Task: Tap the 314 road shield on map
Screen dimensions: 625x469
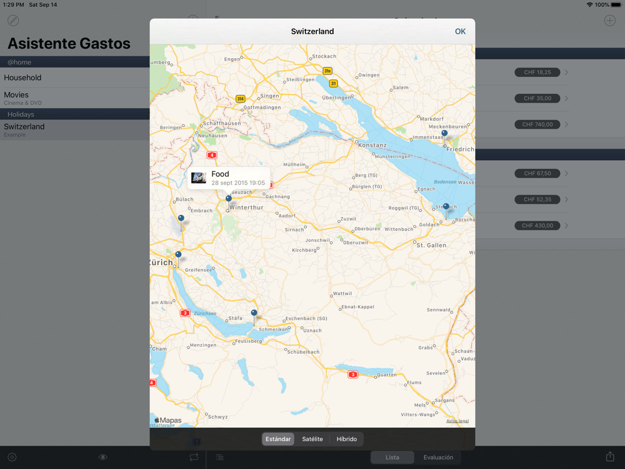Action: click(x=240, y=99)
